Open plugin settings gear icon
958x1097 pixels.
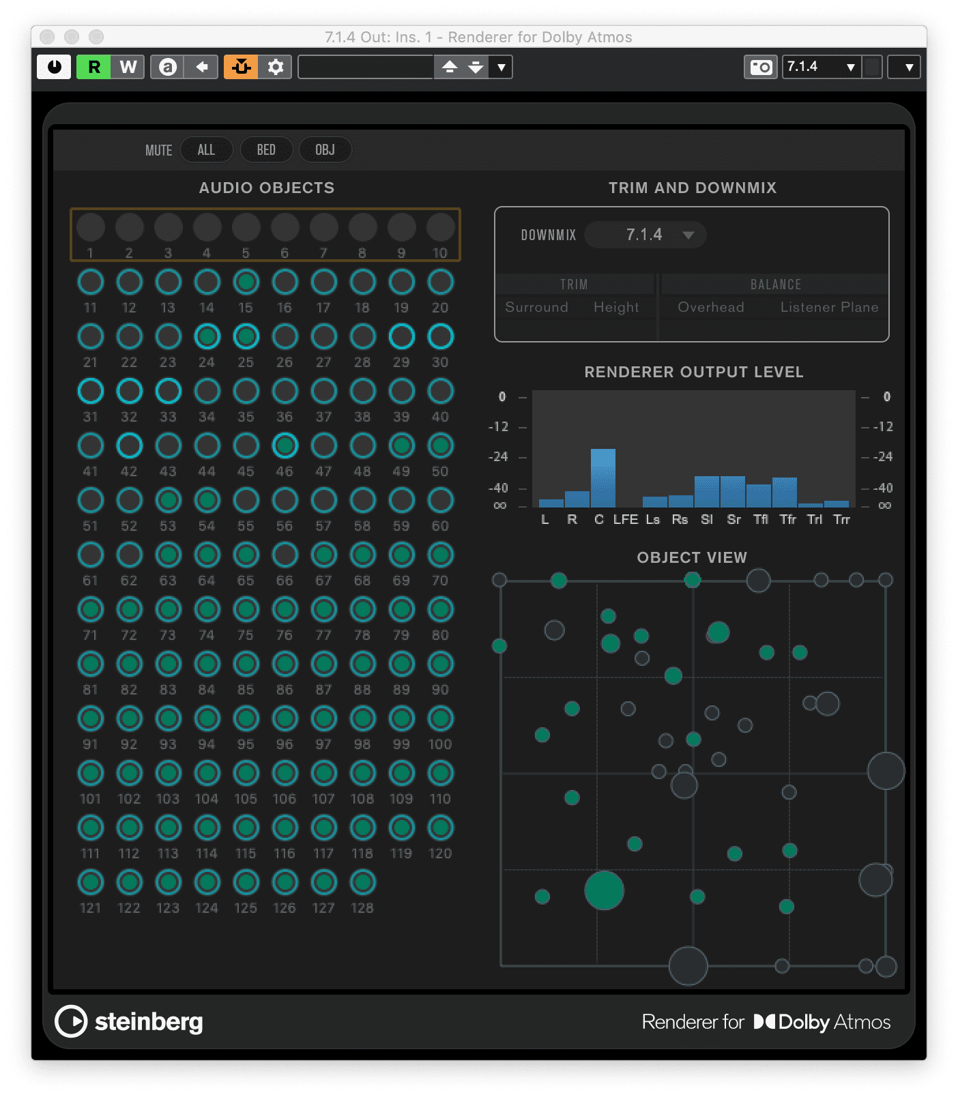click(x=275, y=67)
